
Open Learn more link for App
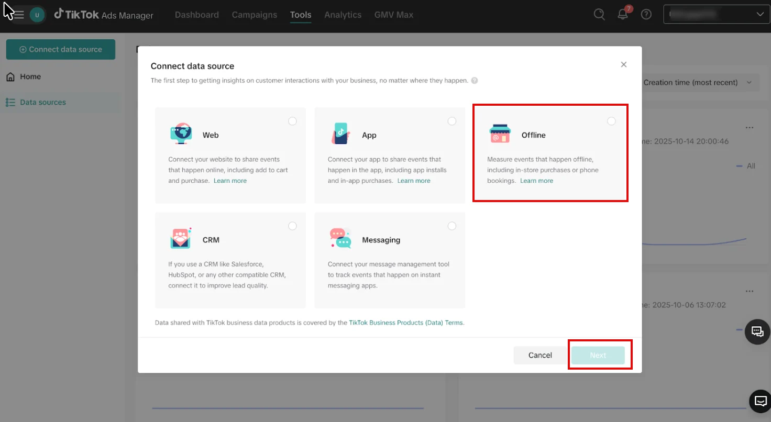tap(414, 181)
